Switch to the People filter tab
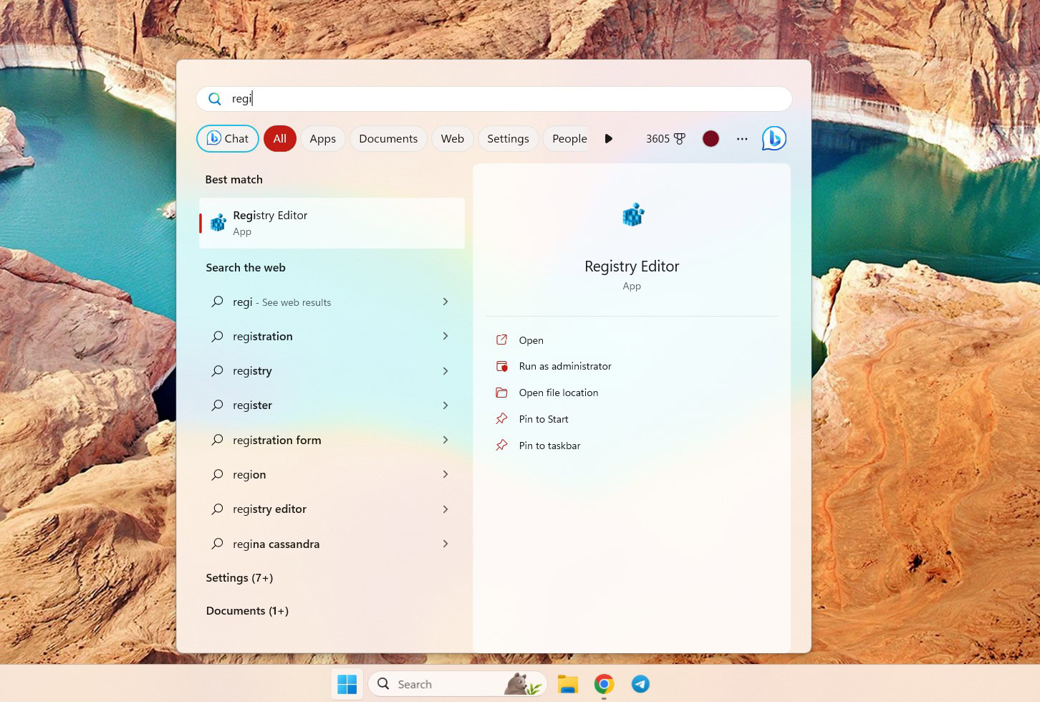The width and height of the screenshot is (1040, 702). coord(568,139)
